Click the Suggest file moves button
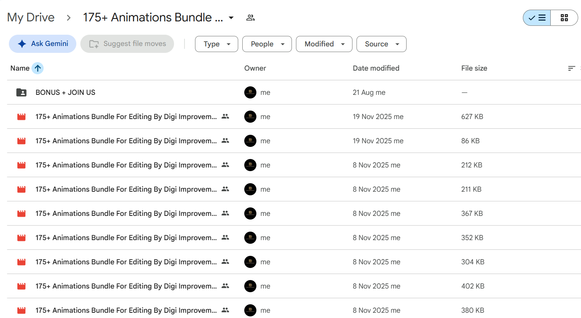This screenshot has height=318, width=581. click(127, 44)
